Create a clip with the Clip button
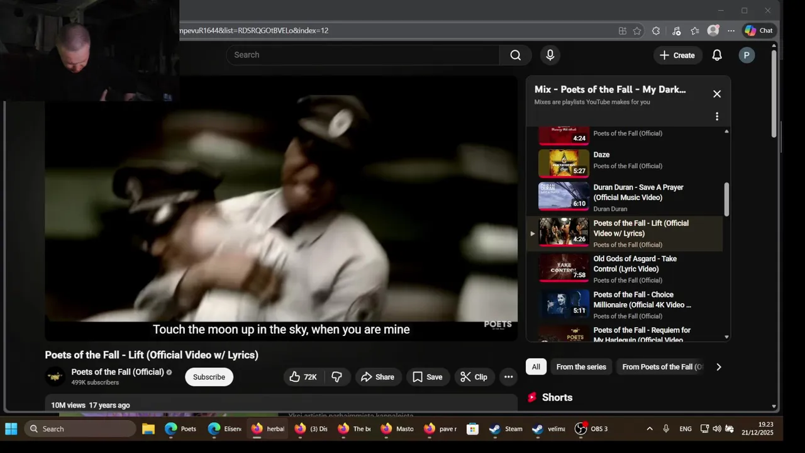The height and width of the screenshot is (453, 805). click(x=474, y=377)
